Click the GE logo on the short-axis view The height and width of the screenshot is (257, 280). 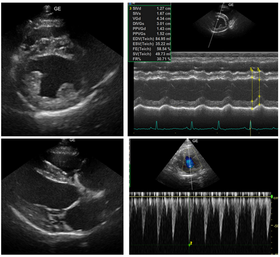point(57,9)
